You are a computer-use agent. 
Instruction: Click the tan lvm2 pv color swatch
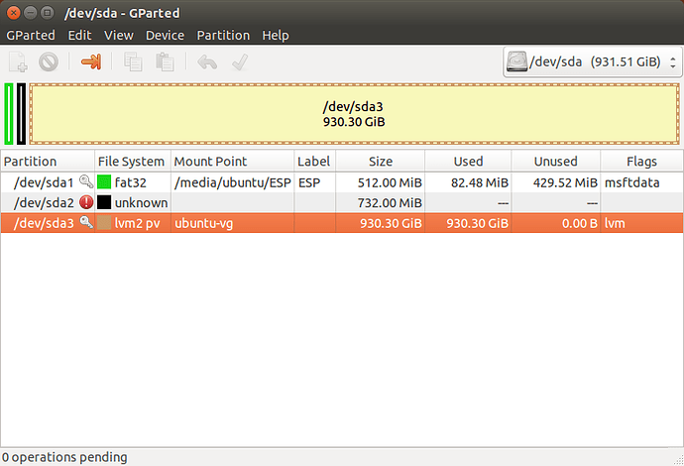point(104,223)
